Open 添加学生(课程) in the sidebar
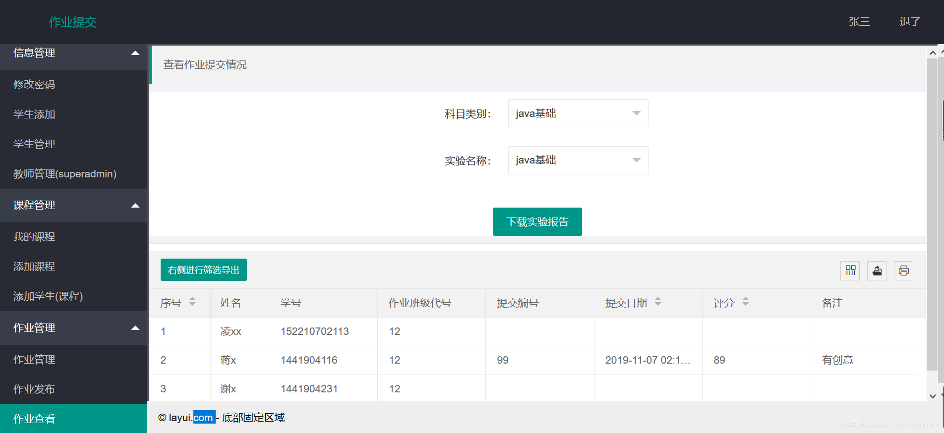This screenshot has width=944, height=433. coord(74,296)
